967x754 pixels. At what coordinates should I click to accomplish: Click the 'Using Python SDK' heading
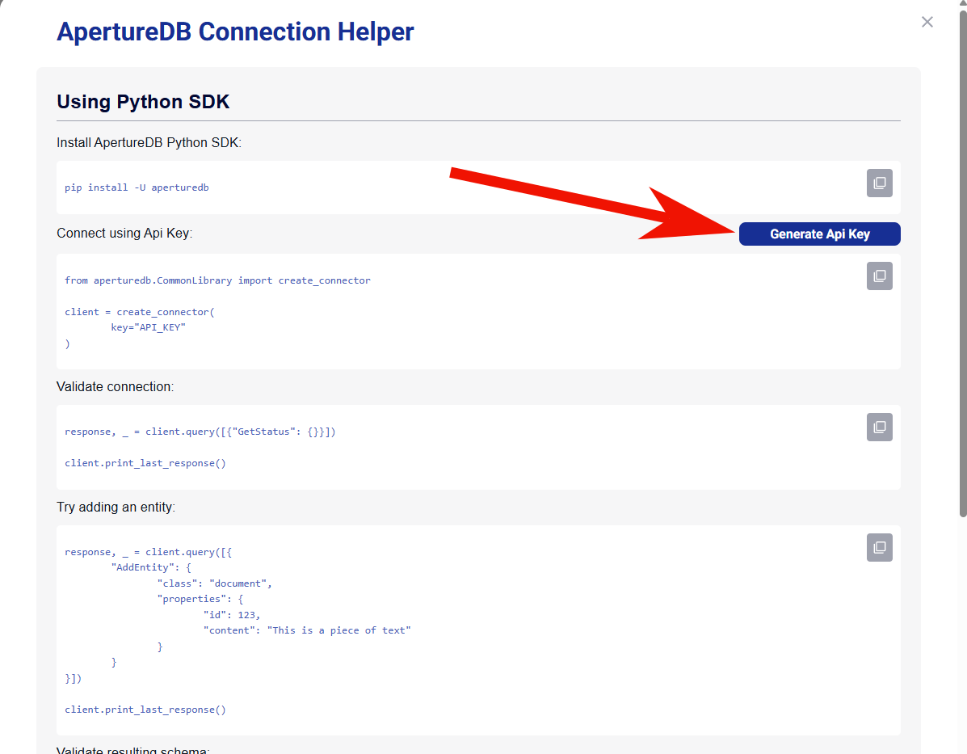(x=143, y=102)
